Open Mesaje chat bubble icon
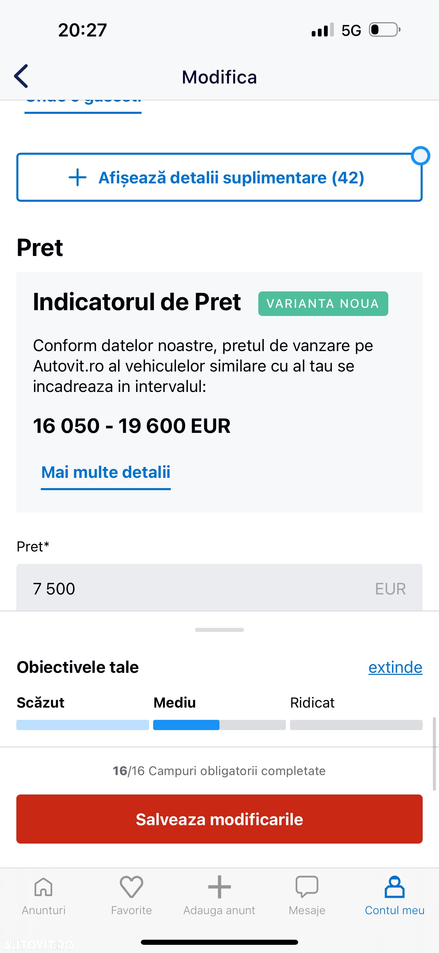The width and height of the screenshot is (439, 953). click(307, 887)
